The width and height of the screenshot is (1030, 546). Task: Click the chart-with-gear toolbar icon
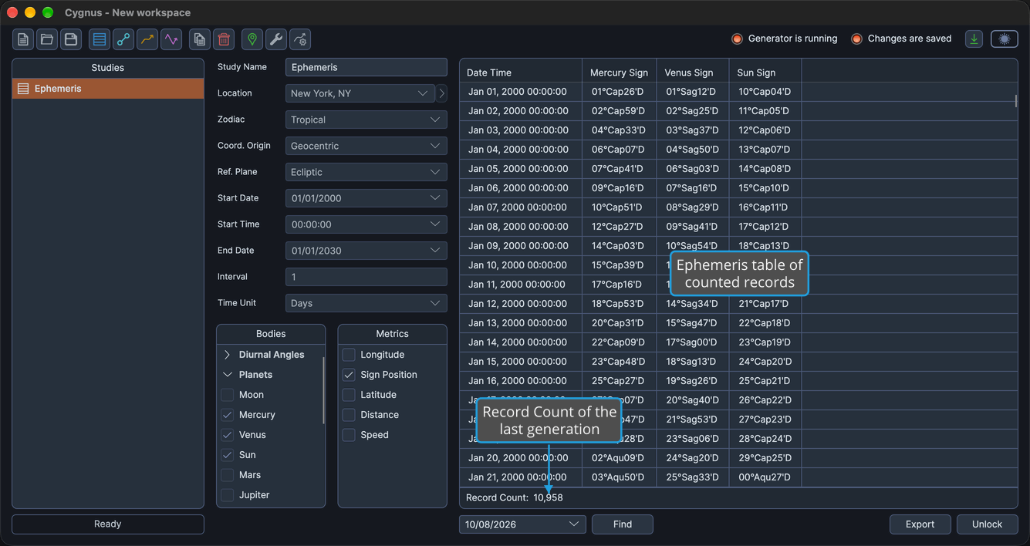click(300, 39)
